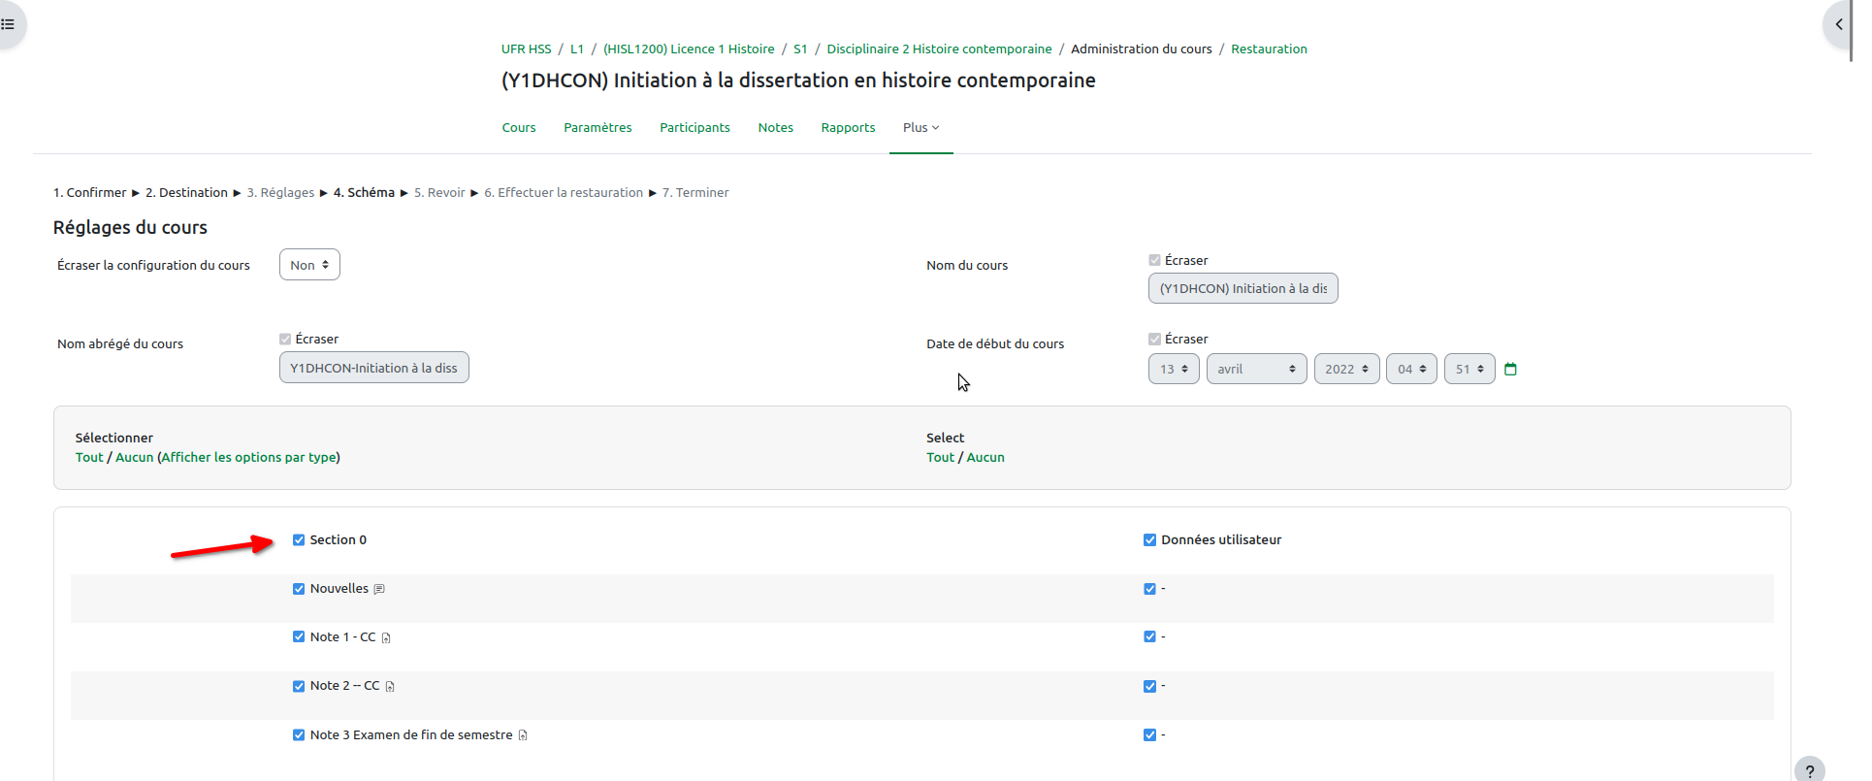Click the Nom abrégé du cours field
This screenshot has width=1872, height=781.
click(x=373, y=368)
